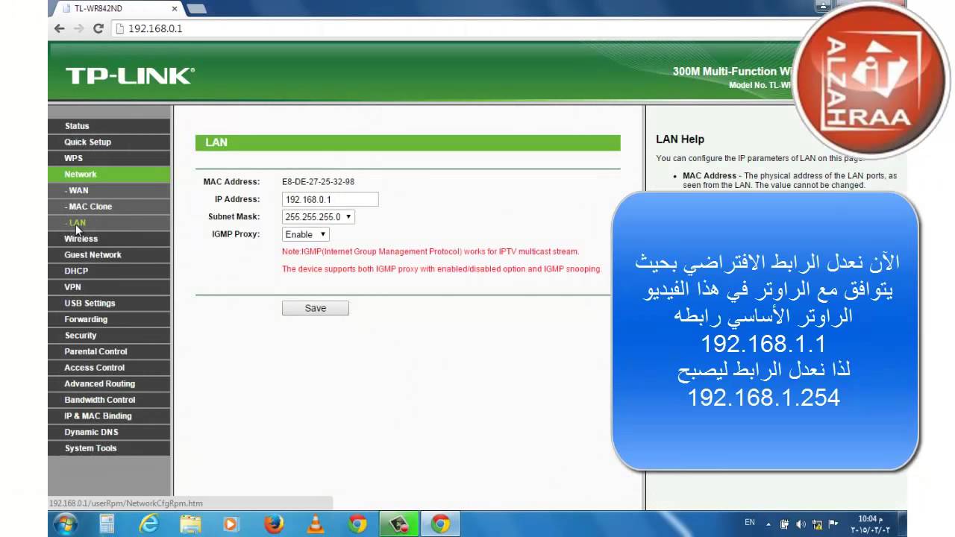
Task: Open the System Tools menu
Action: pyautogui.click(x=109, y=448)
